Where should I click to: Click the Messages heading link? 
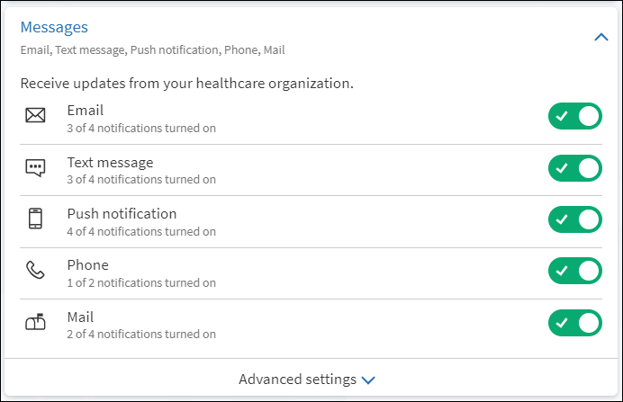(54, 27)
